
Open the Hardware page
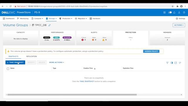(95, 19)
